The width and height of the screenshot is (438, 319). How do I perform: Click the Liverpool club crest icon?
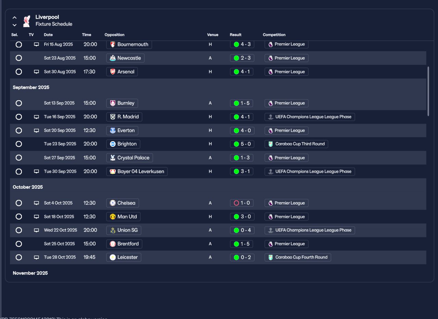(x=27, y=21)
